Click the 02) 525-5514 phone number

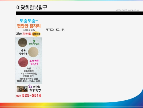point(29,95)
